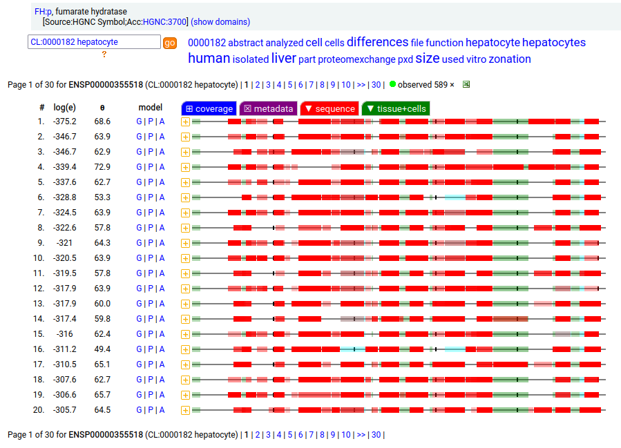Go to page 2 in top pagination
Image resolution: width=621 pixels, height=448 pixels.
pyautogui.click(x=258, y=85)
